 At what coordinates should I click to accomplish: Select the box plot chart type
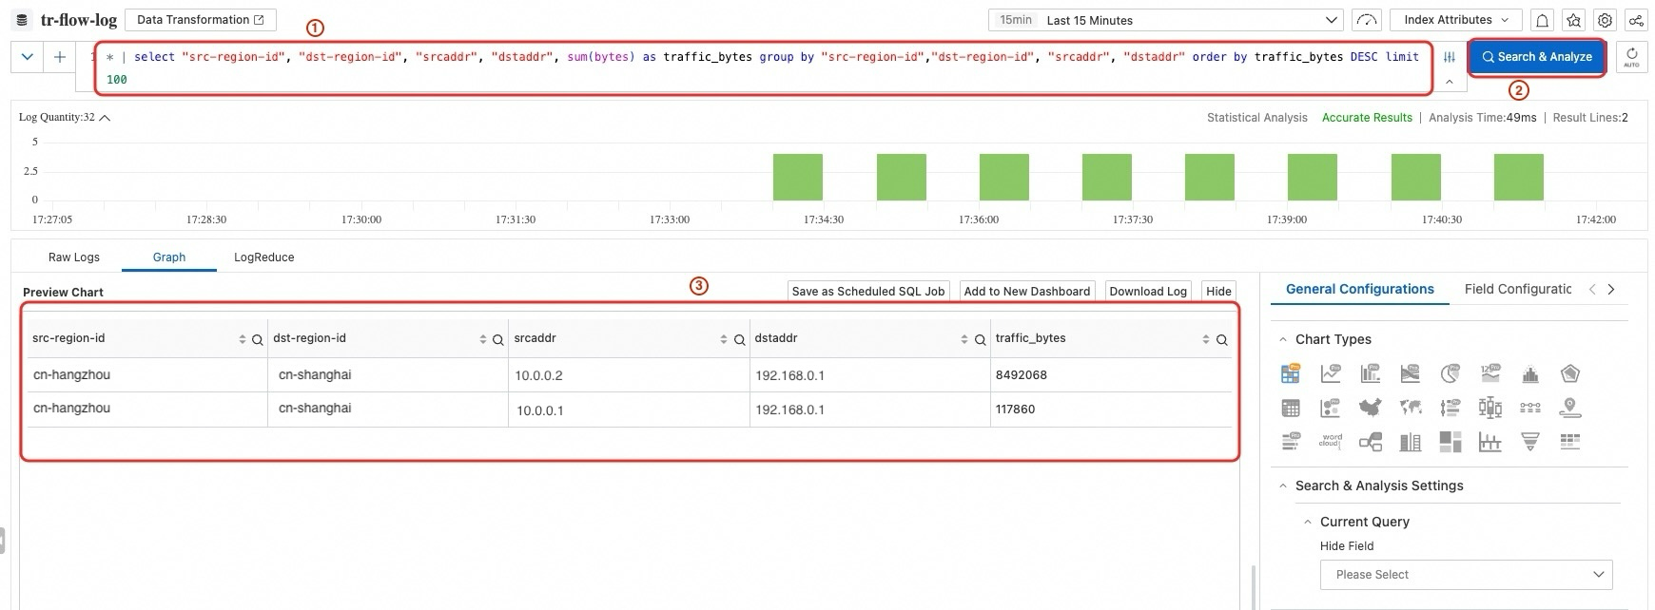tap(1490, 408)
